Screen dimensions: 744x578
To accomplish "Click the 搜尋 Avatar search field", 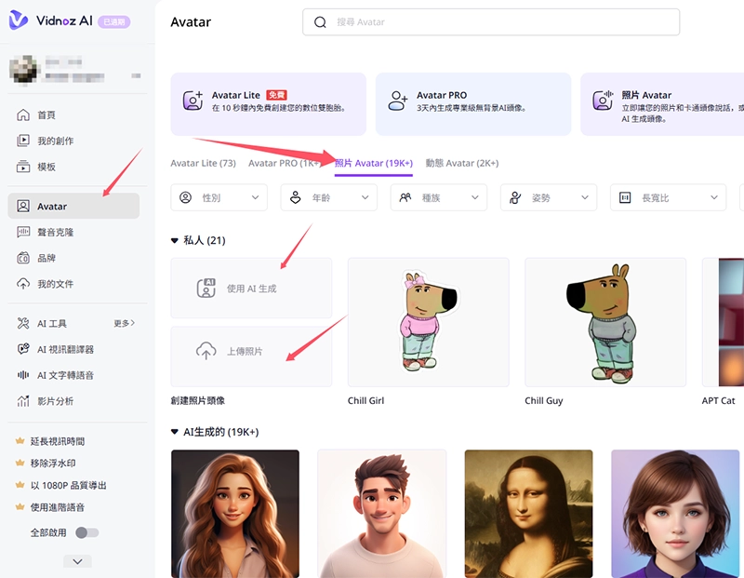I will coord(491,21).
